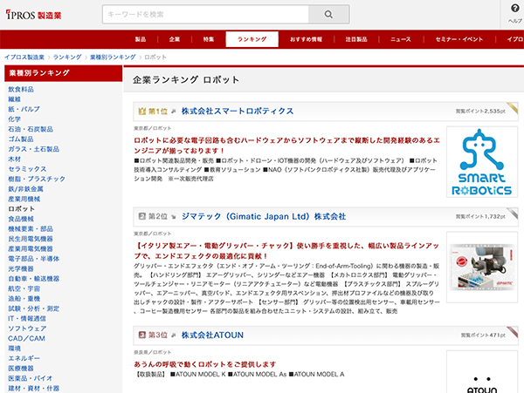Select the ランキング navigation tab
The width and height of the screenshot is (524, 393).
tap(252, 39)
